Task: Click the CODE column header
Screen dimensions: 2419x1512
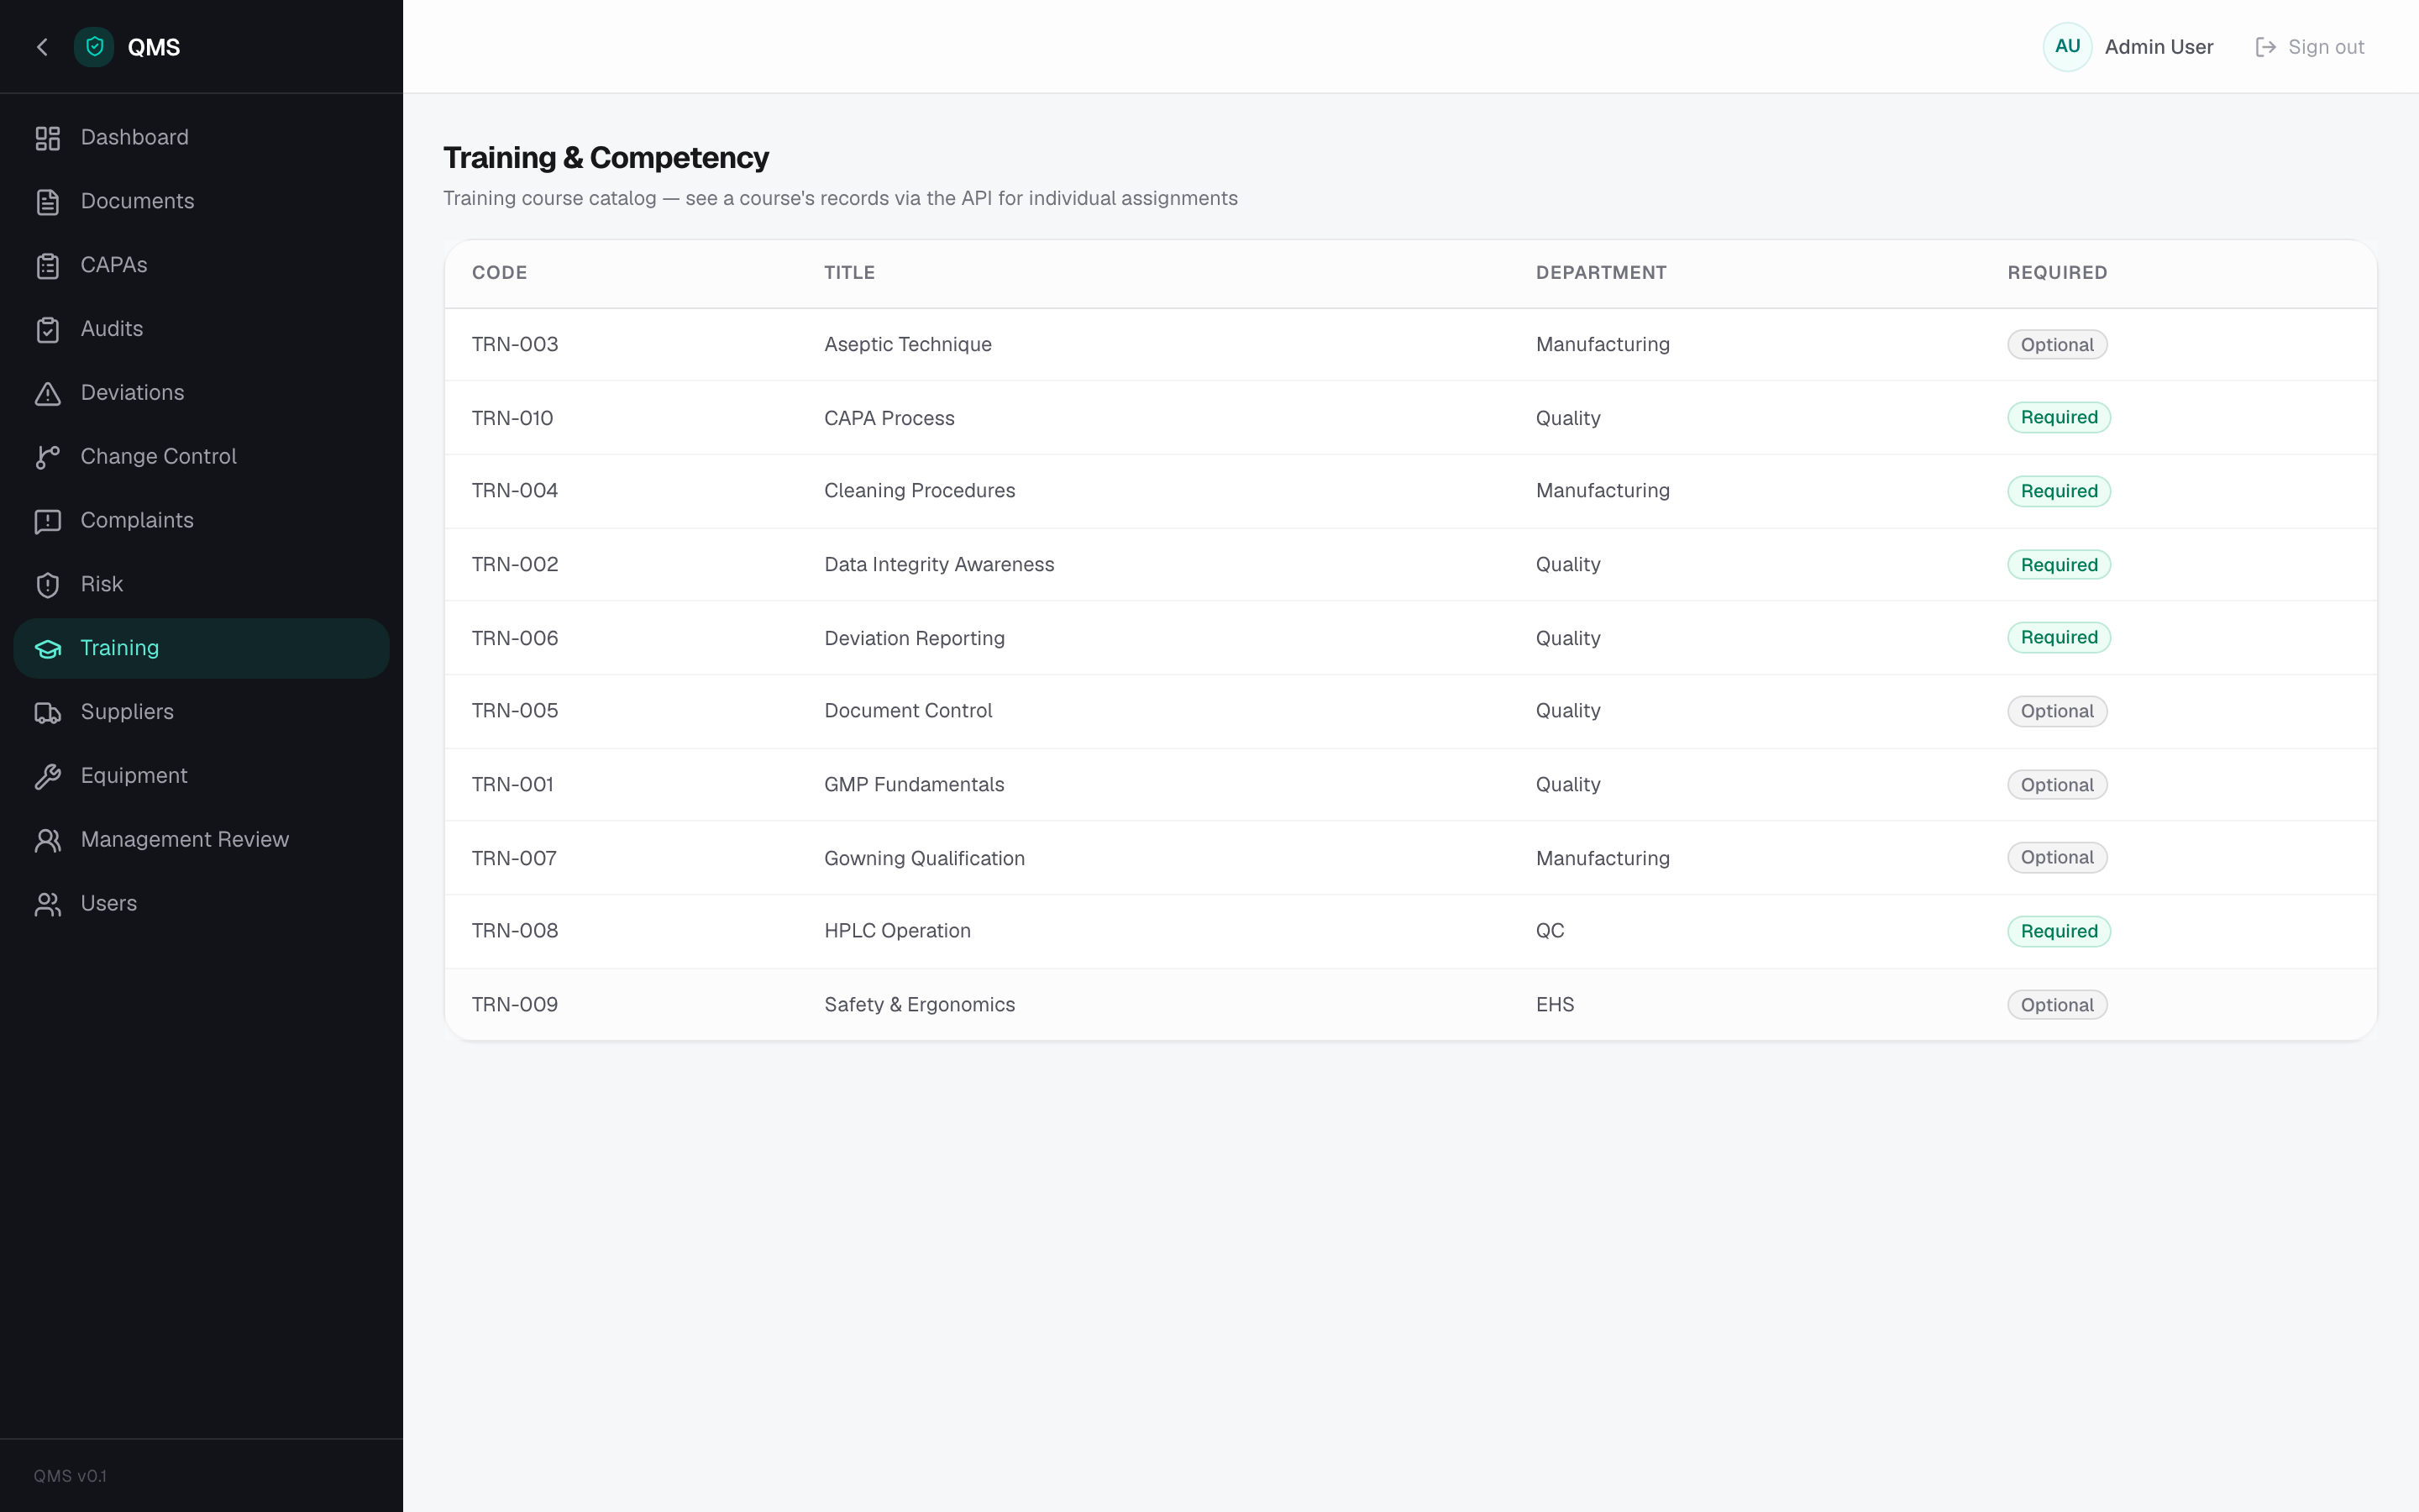Action: coord(499,273)
